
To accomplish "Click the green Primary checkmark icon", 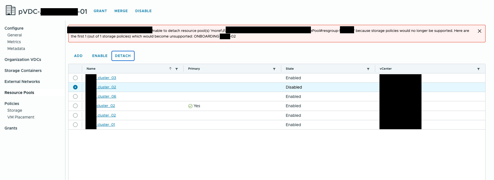I will [x=190, y=106].
